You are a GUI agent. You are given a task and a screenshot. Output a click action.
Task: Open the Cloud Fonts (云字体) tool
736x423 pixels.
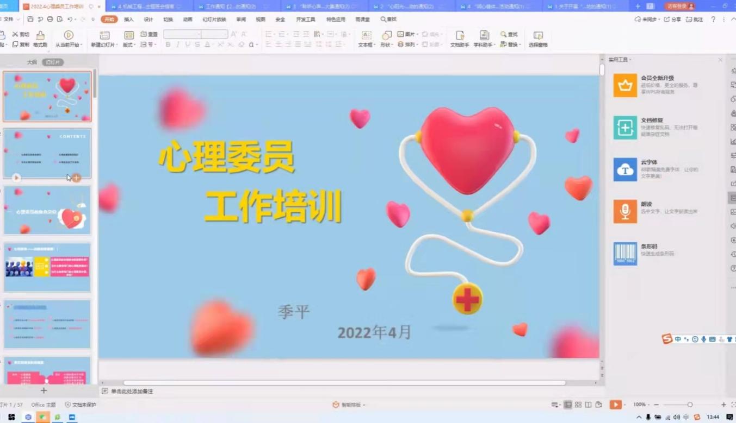(x=625, y=170)
